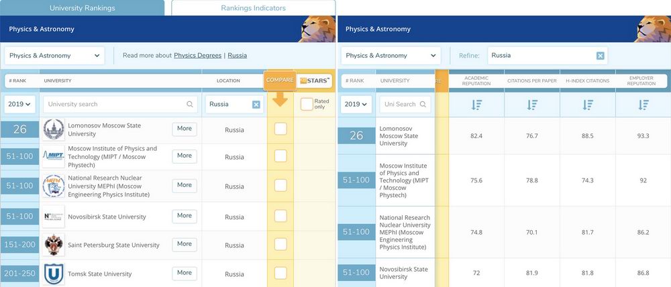
Task: Click in the University search input field
Action: coord(120,105)
